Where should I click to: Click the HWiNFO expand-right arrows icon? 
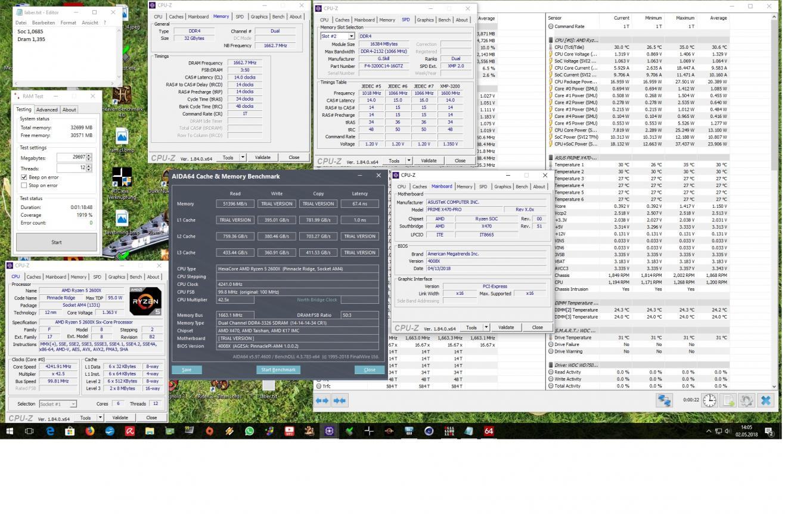point(339,401)
